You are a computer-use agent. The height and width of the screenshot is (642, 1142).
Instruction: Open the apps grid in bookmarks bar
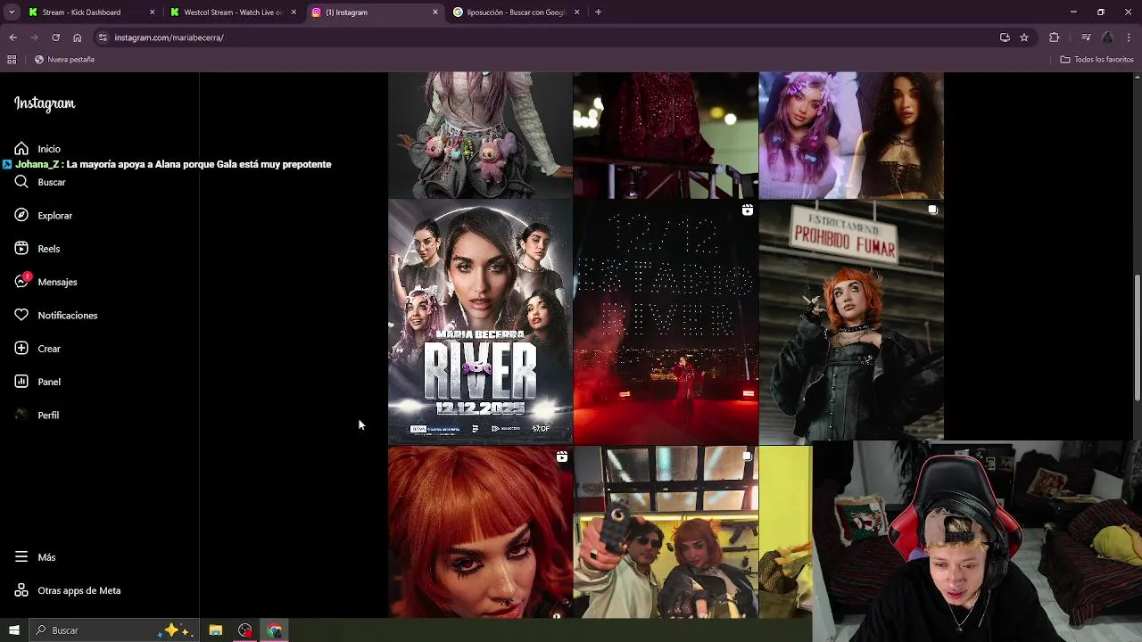12,60
